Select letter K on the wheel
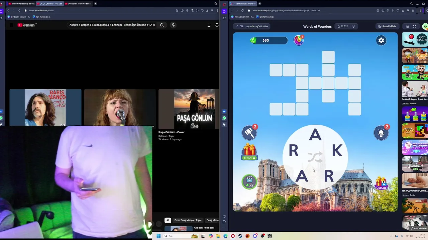Screen dimensions: 428x240 [x=337, y=151]
